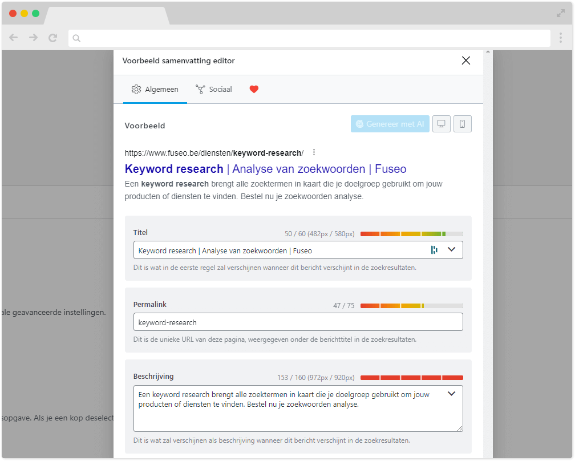Click the preview URL text 'https://www.fuseo.be/diensten/keyword-research/'
Viewport: 575px width, 461px height.
tap(214, 153)
